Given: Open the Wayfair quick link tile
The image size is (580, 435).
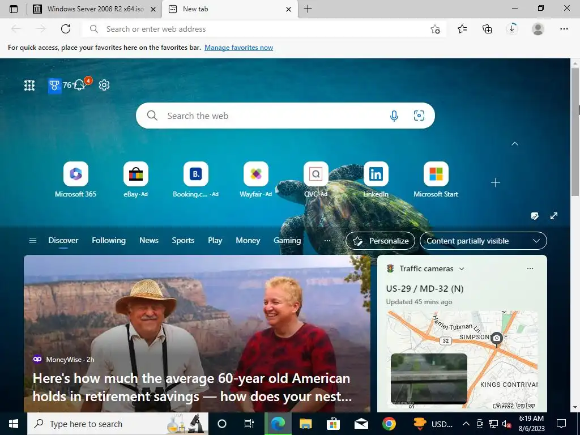Looking at the screenshot, I should (x=255, y=180).
